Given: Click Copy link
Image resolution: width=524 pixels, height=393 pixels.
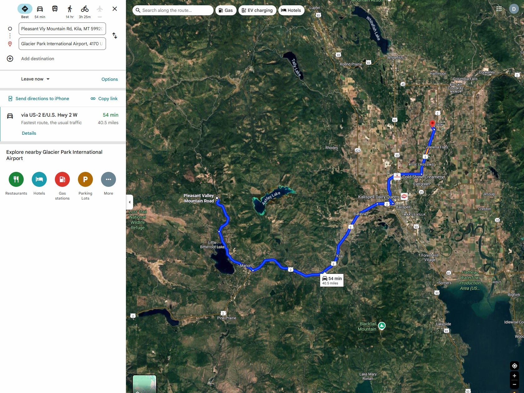Looking at the screenshot, I should (x=104, y=99).
